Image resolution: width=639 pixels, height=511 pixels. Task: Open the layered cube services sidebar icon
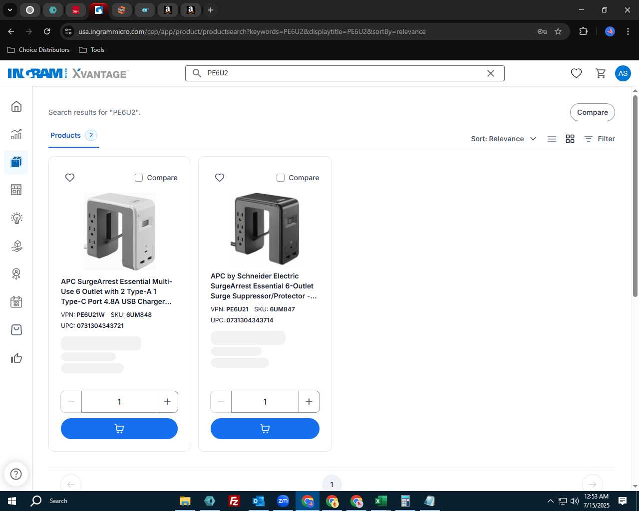click(x=16, y=246)
